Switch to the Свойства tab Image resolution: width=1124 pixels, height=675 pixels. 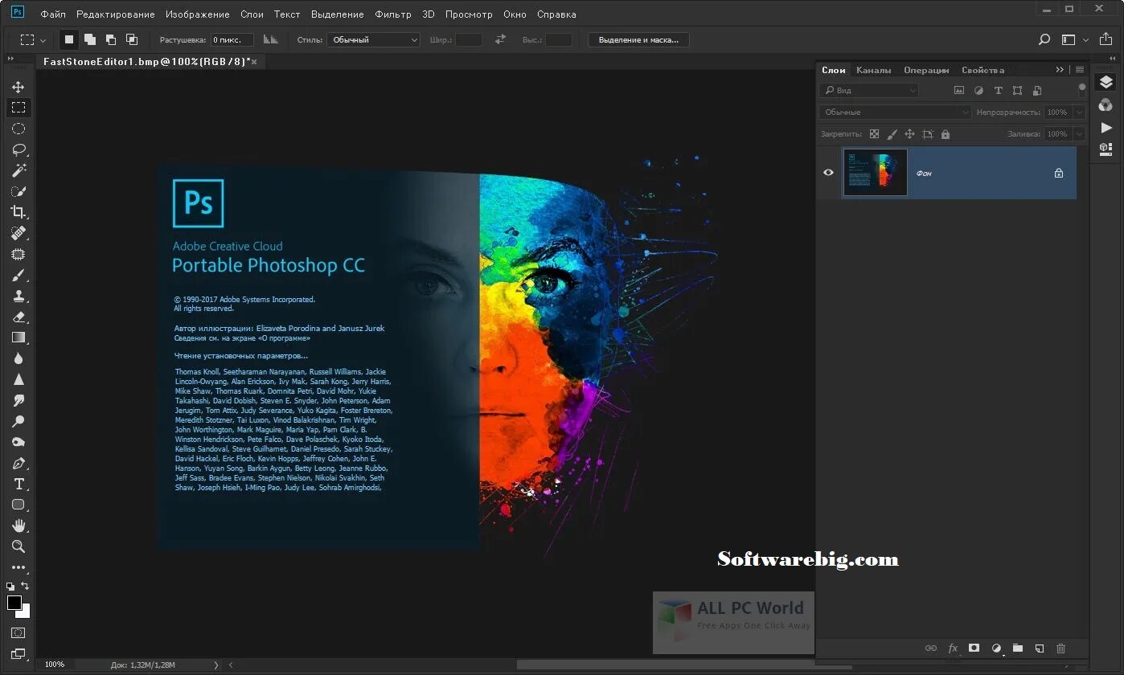(982, 70)
